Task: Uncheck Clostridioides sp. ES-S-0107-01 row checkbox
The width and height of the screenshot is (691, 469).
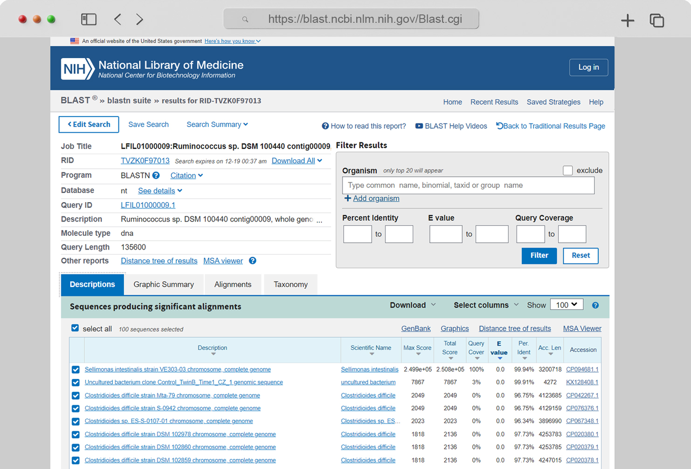Action: click(76, 421)
